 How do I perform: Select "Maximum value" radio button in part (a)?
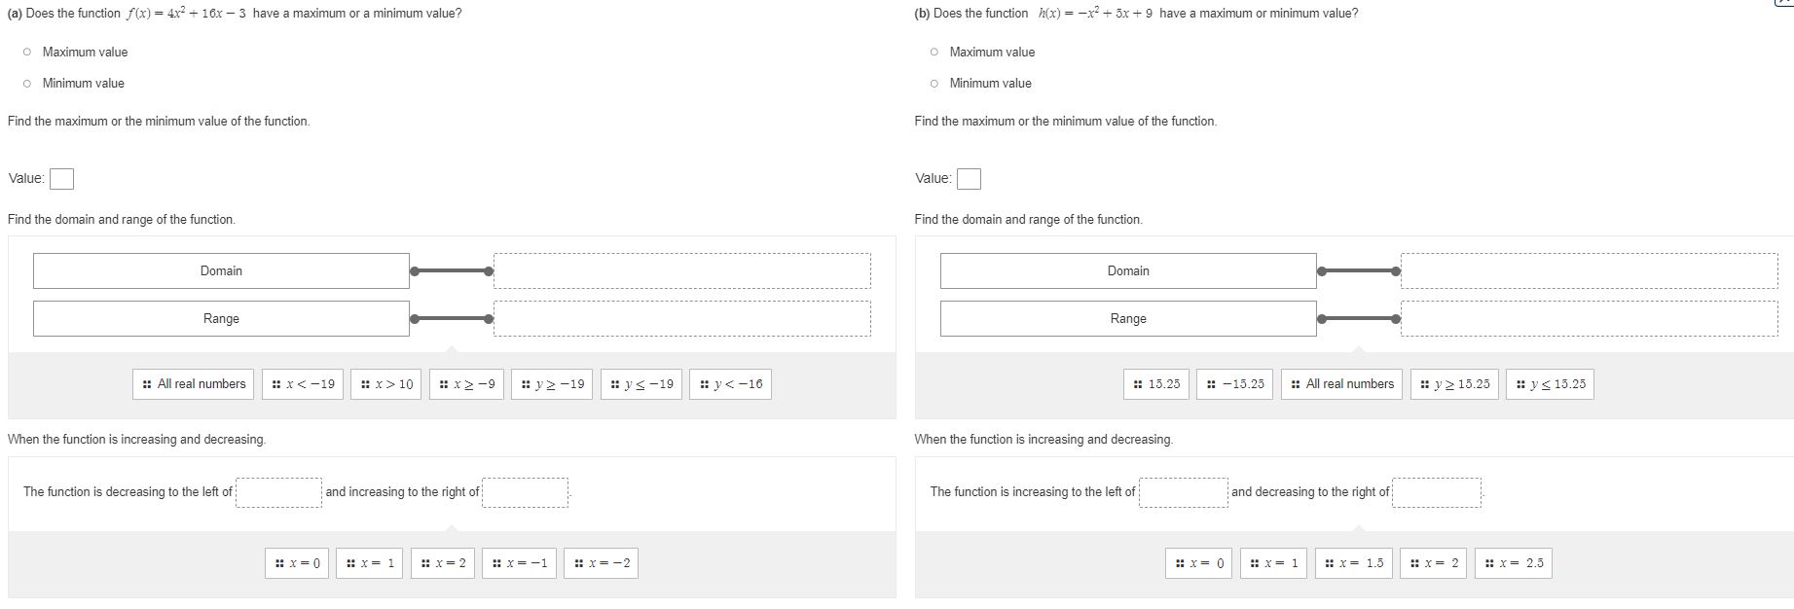[x=25, y=52]
